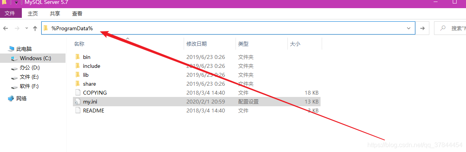Click the 网络 network icon
The height and width of the screenshot is (152, 466).
click(11, 98)
